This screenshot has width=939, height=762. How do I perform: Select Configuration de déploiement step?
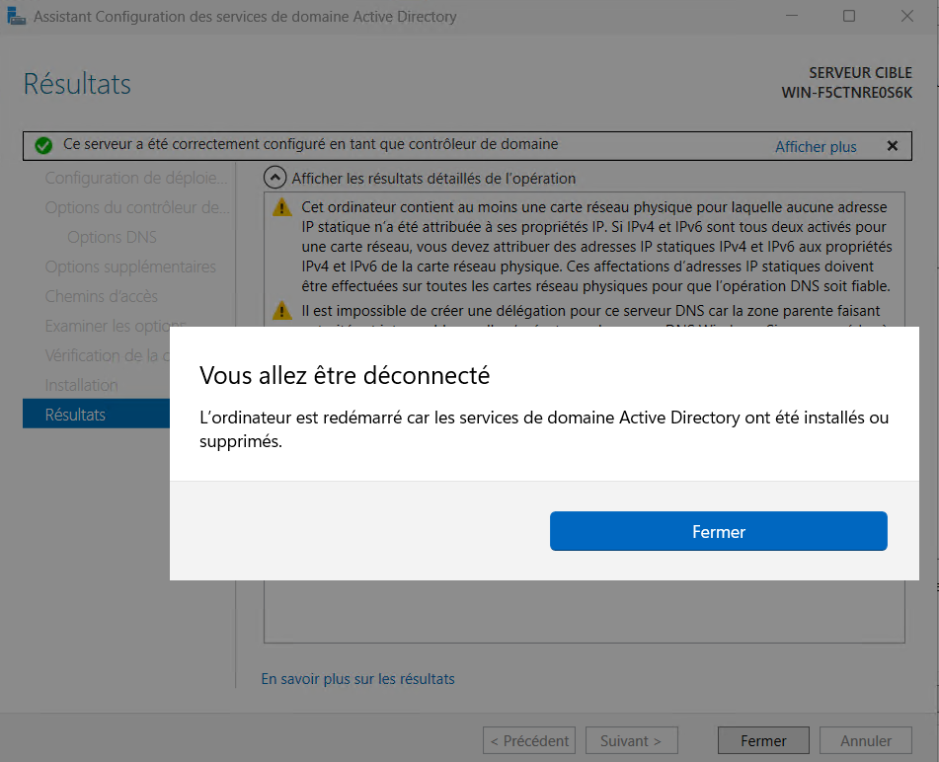[x=136, y=178]
